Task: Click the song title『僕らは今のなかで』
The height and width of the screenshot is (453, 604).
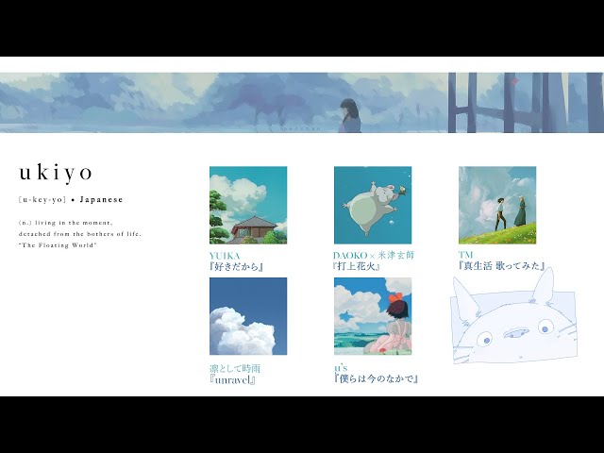Action: tap(377, 378)
